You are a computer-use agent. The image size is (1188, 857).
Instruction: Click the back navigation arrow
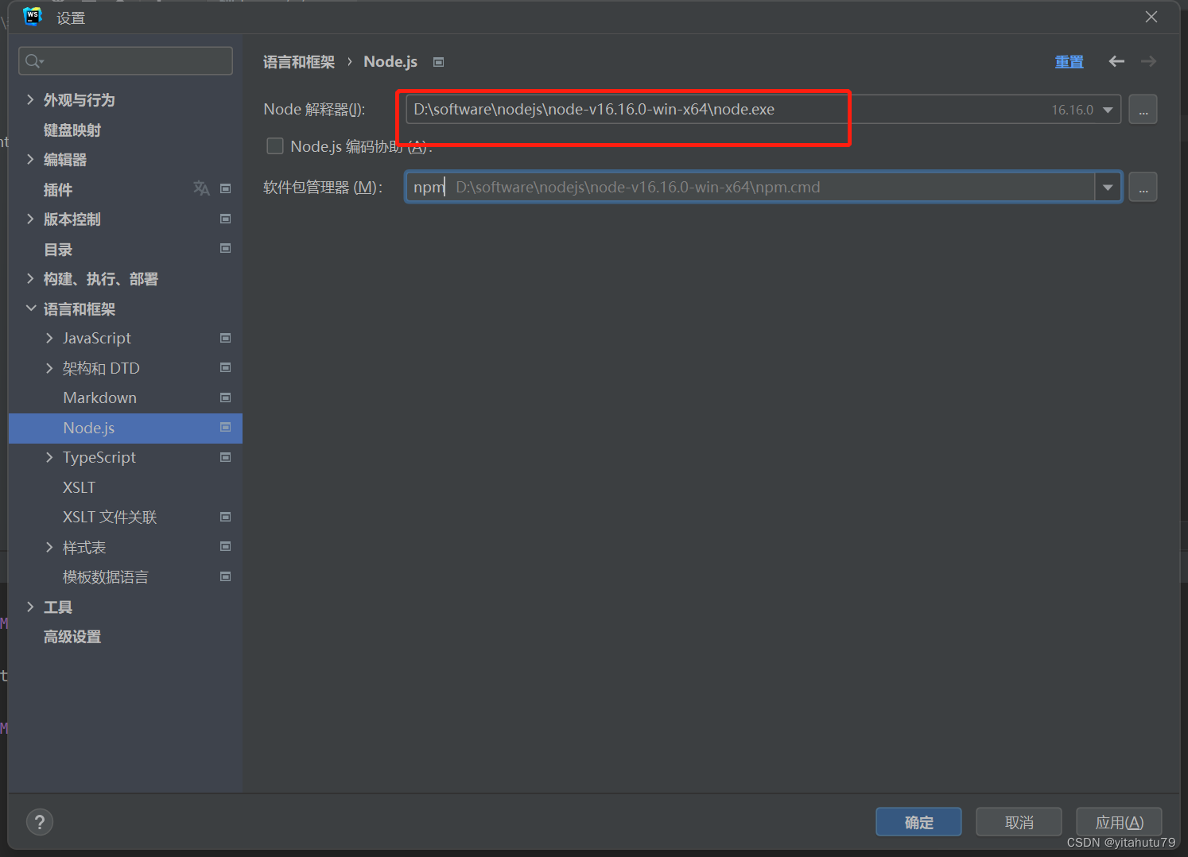pyautogui.click(x=1116, y=61)
